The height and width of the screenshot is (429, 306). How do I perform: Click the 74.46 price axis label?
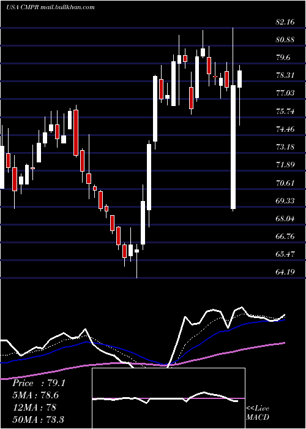click(285, 129)
